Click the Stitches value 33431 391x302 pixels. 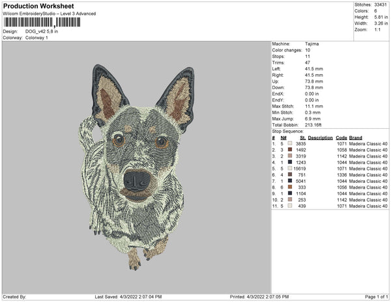click(381, 5)
